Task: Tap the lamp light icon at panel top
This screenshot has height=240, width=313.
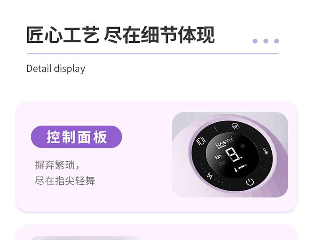Action: (x=236, y=126)
